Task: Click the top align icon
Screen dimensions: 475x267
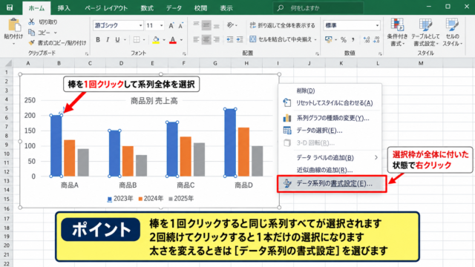Action: [x=196, y=25]
